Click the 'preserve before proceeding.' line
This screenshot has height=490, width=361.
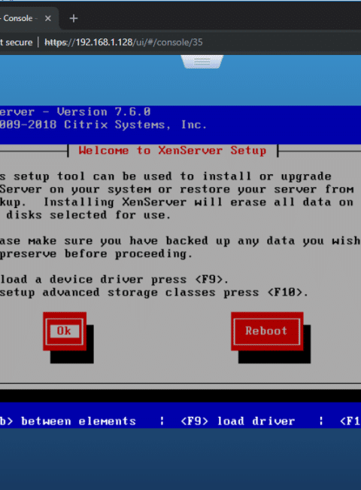[x=96, y=253]
